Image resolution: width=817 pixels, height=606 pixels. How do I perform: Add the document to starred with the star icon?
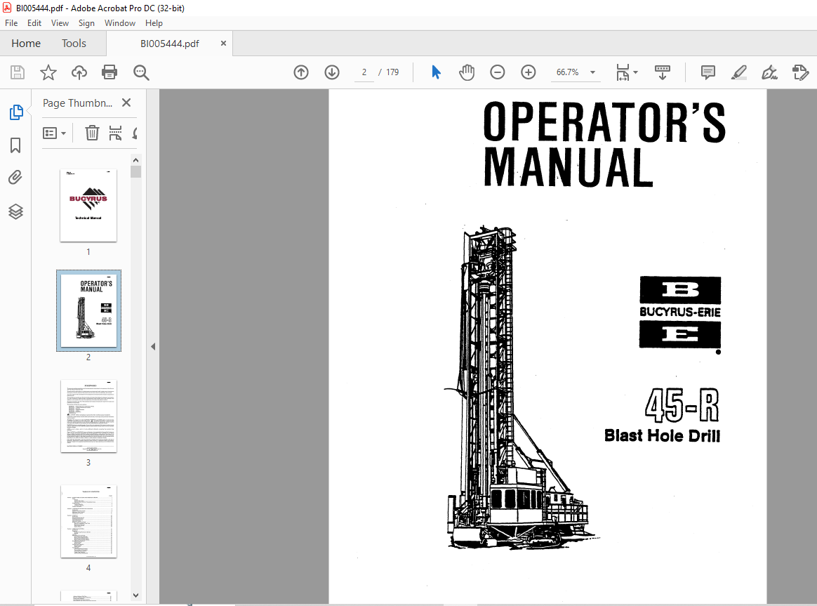(x=48, y=72)
